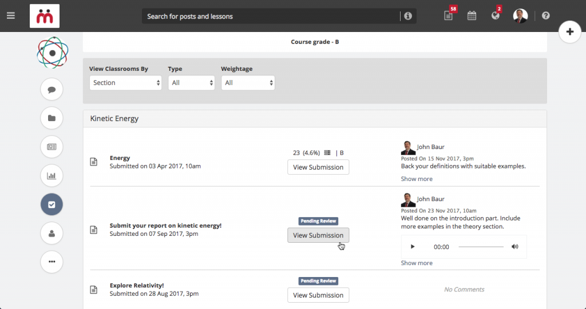Image resolution: width=586 pixels, height=309 pixels.
Task: Open the help question mark icon
Action: pos(545,15)
